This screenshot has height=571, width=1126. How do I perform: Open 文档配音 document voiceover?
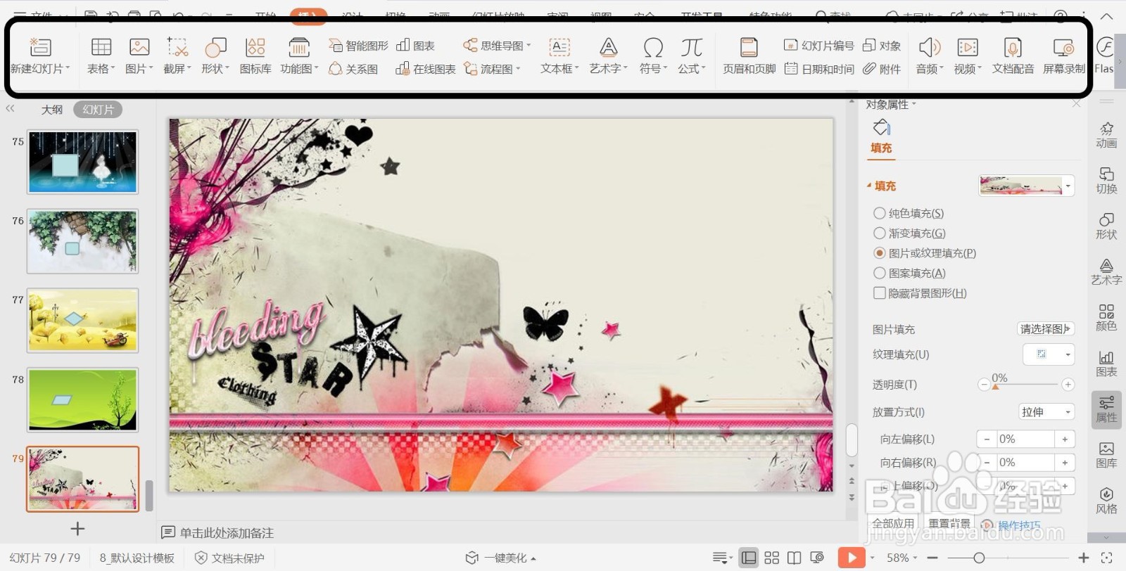[1013, 56]
